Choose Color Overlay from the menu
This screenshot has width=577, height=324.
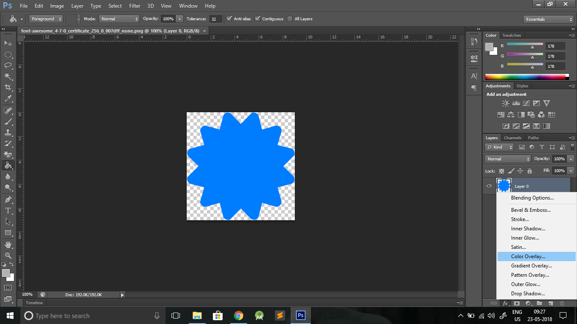[x=528, y=256]
